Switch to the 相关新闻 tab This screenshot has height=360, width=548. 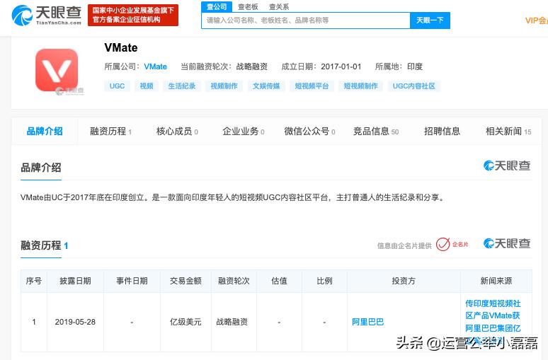(x=508, y=132)
